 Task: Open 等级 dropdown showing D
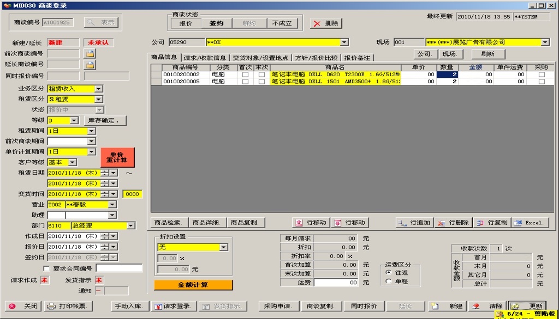pos(74,120)
